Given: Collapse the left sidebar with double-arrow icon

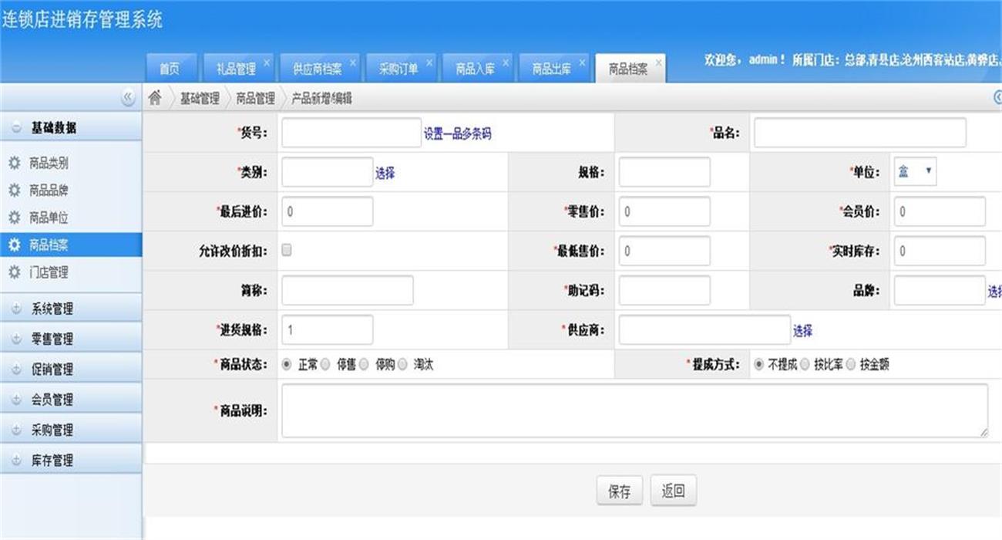Looking at the screenshot, I should pyautogui.click(x=128, y=97).
